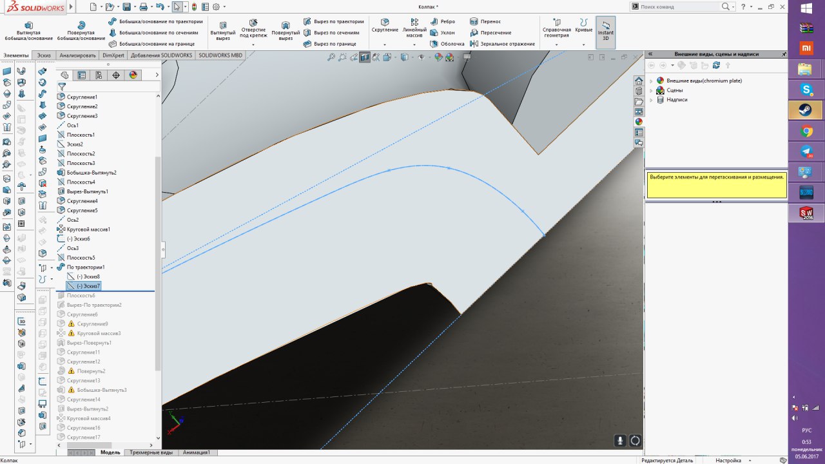The image size is (825, 464).
Task: Click the Повернутая бобышка/основание tool
Action: coord(81,30)
